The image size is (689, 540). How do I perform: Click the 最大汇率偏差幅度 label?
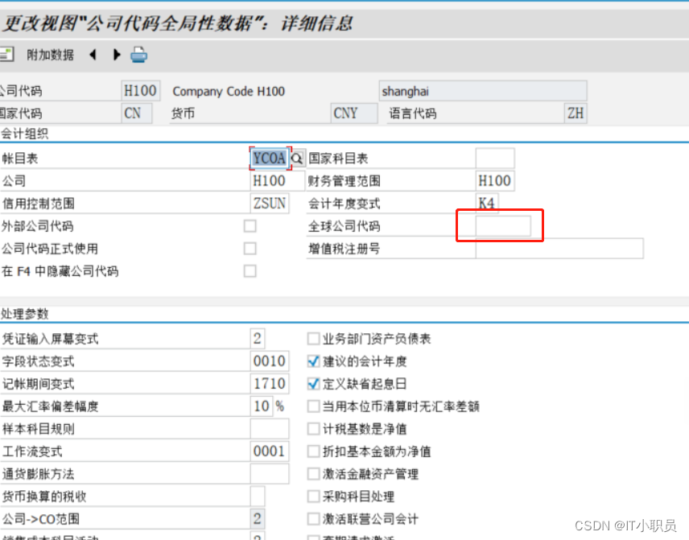pyautogui.click(x=51, y=406)
